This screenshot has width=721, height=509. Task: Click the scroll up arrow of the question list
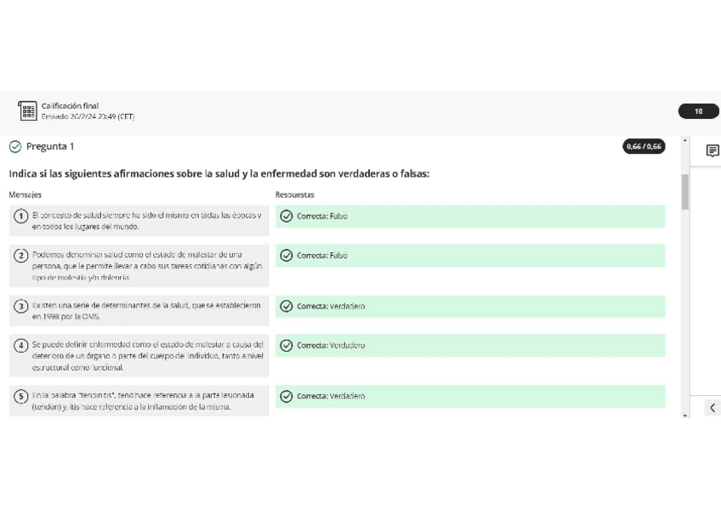click(x=685, y=141)
